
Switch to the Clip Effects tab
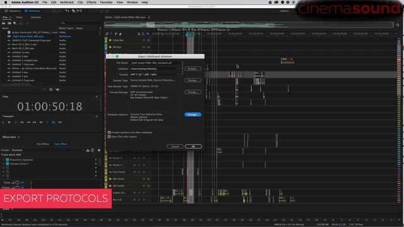click(x=43, y=144)
